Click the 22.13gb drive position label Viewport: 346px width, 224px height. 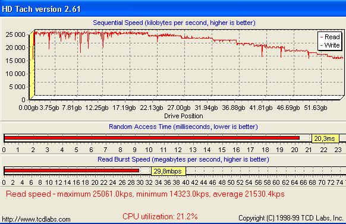click(x=152, y=108)
